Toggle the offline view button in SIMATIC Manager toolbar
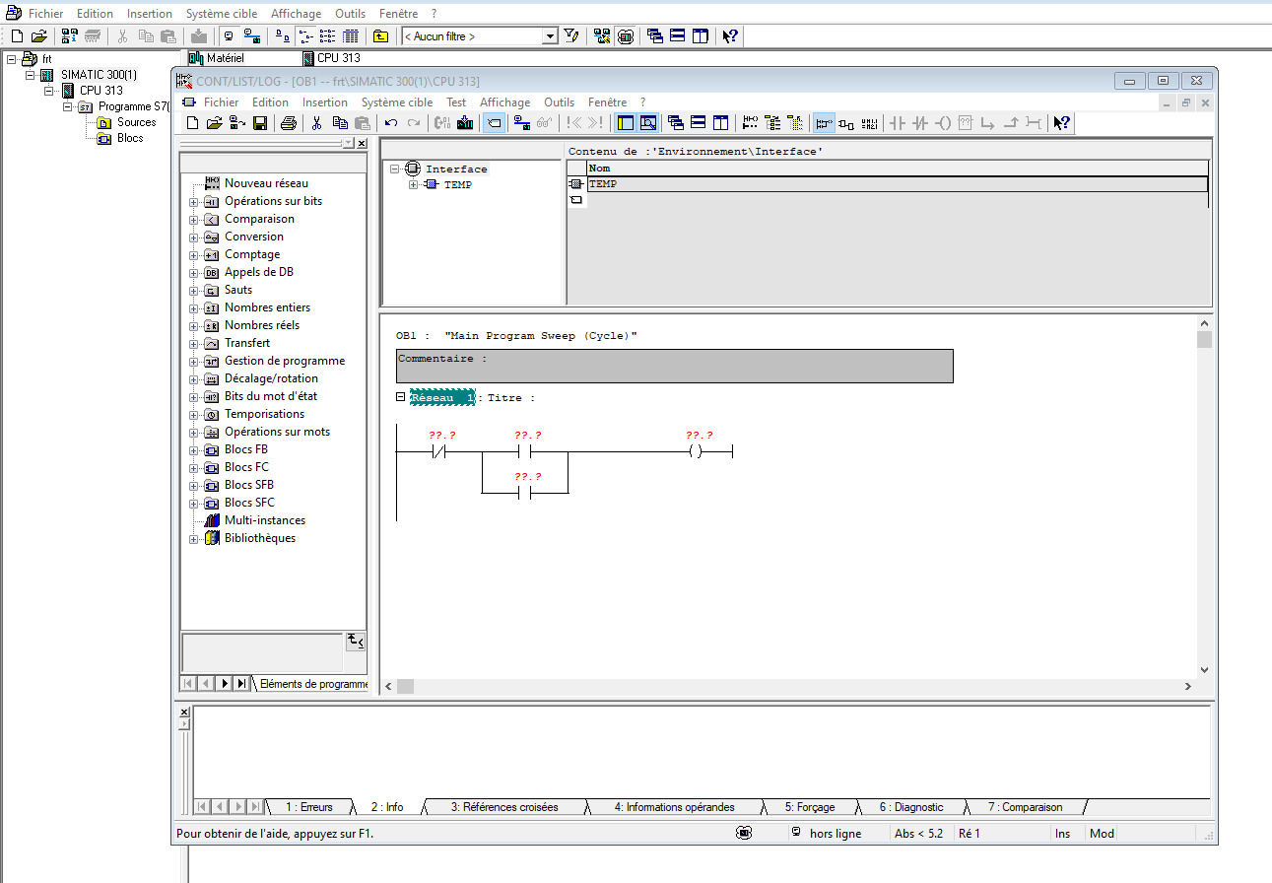This screenshot has height=883, width=1272. pyautogui.click(x=229, y=36)
